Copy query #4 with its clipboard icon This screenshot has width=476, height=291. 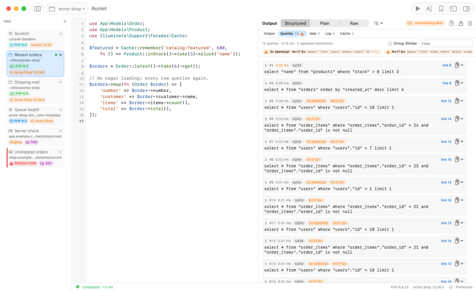457,83
